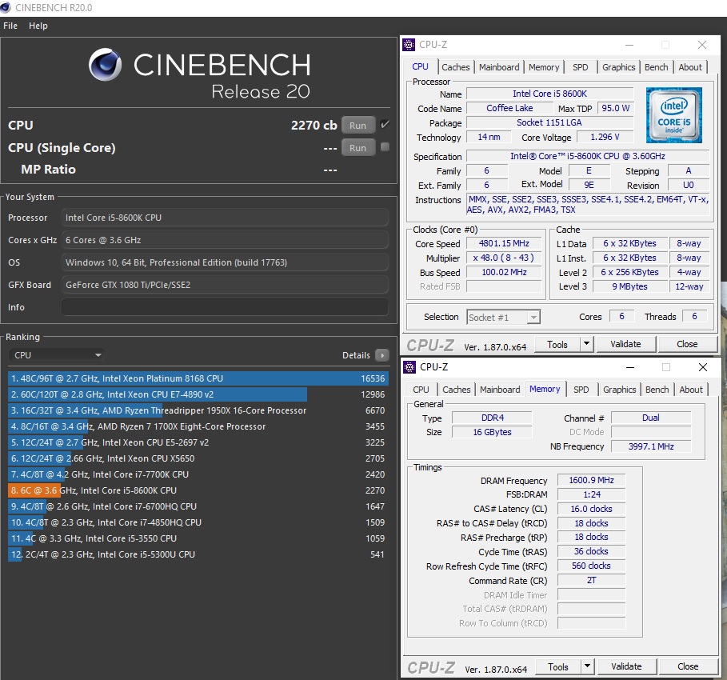Select ranking row Intel Core i5-5300U

click(x=198, y=554)
